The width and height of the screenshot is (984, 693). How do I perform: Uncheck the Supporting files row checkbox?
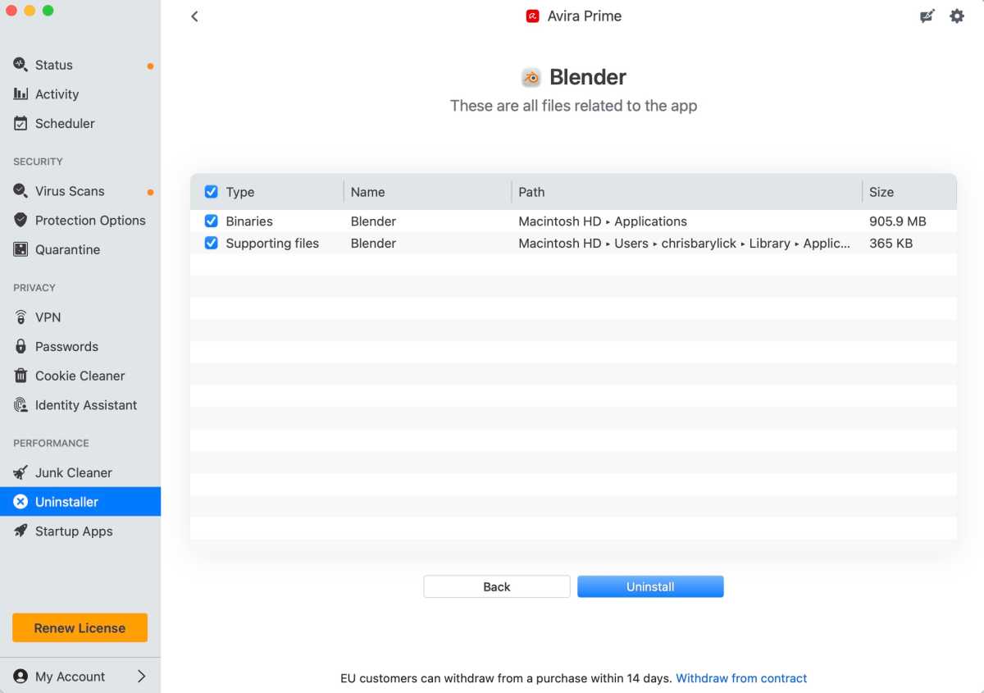(x=211, y=243)
